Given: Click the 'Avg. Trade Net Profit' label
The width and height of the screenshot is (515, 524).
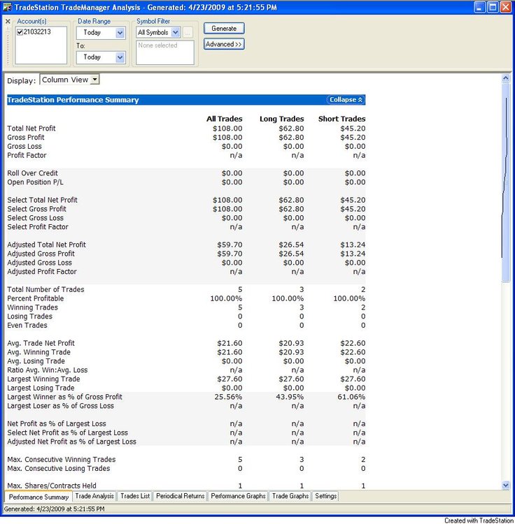Looking at the screenshot, I should [41, 343].
